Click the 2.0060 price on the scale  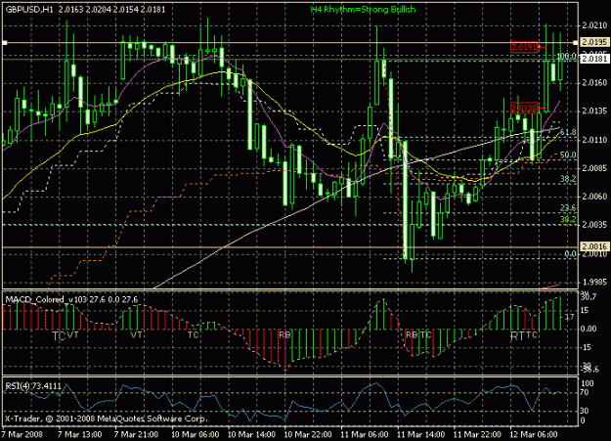tap(594, 197)
